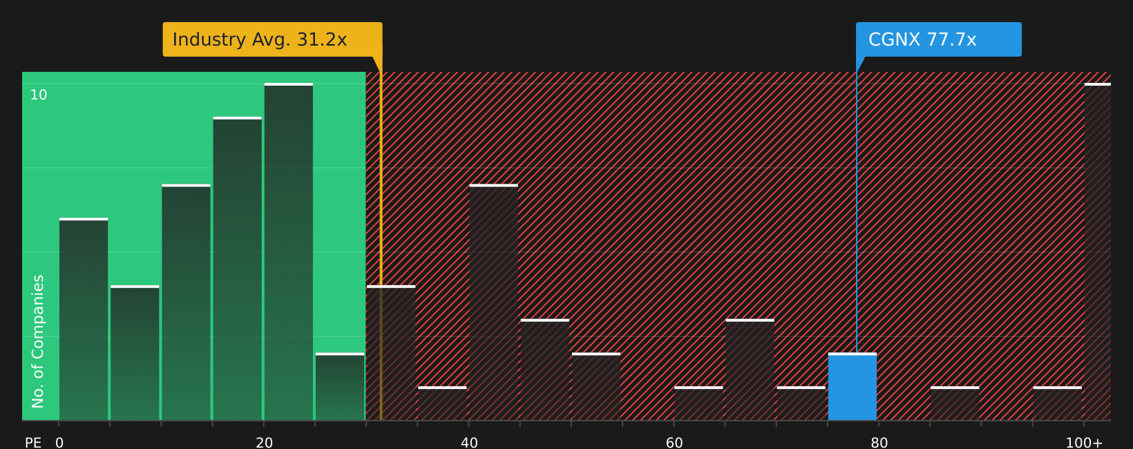Screen dimensions: 1133x449
Task: Click the x-axis tick label 80
Action: [879, 443]
